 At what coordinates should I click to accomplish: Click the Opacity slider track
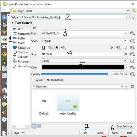point(76,74)
